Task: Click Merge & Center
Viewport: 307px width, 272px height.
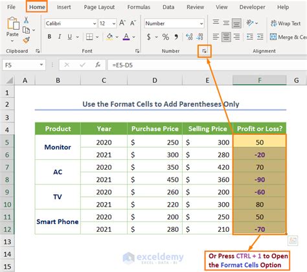Action: (x=288, y=37)
